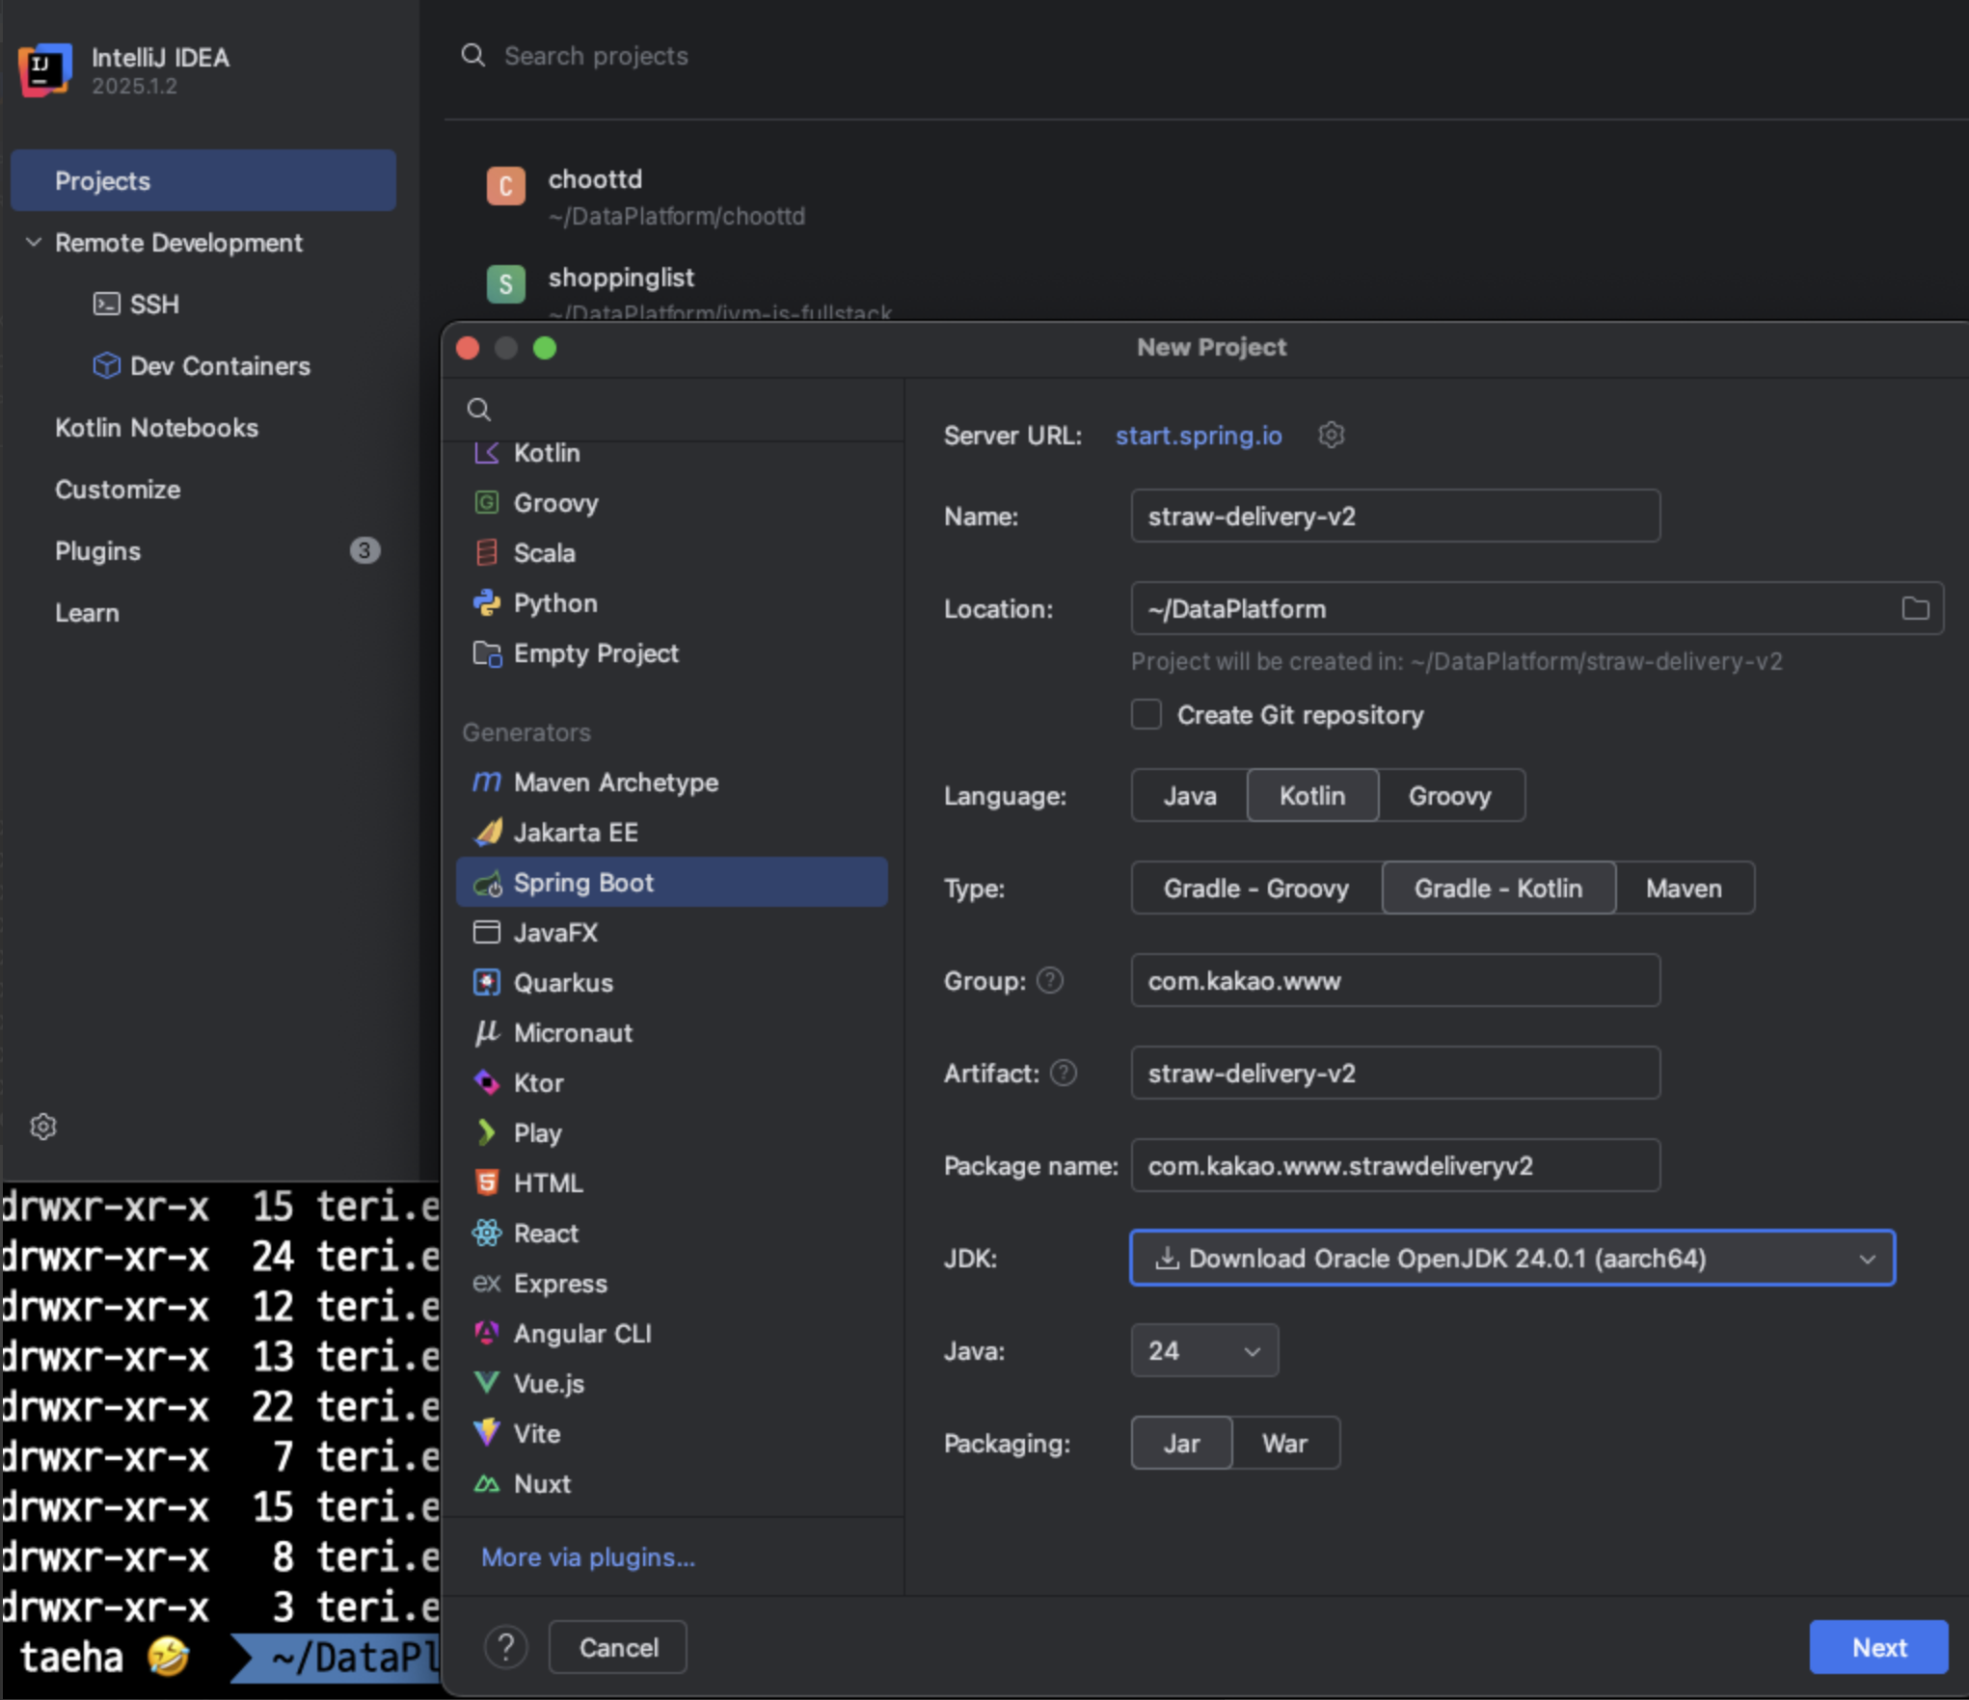
Task: Enable Create Git repository checkbox
Action: point(1146,715)
